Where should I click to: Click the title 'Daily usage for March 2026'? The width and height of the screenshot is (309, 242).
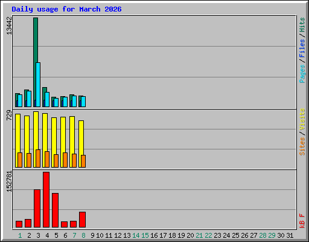[x=66, y=9]
